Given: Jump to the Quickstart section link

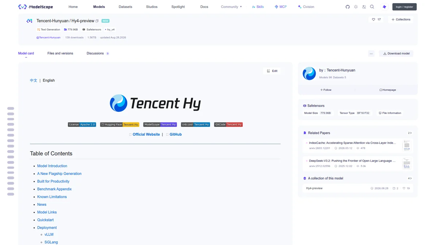Looking at the screenshot, I should coord(45,220).
